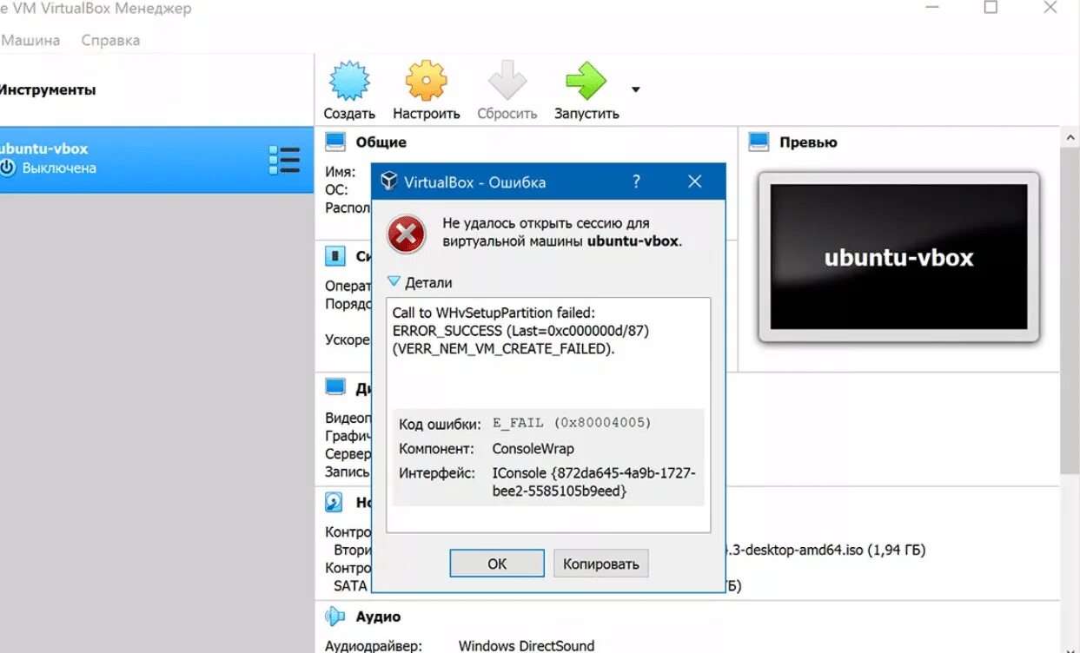
Task: Click the Превью section heading
Action: tap(808, 142)
